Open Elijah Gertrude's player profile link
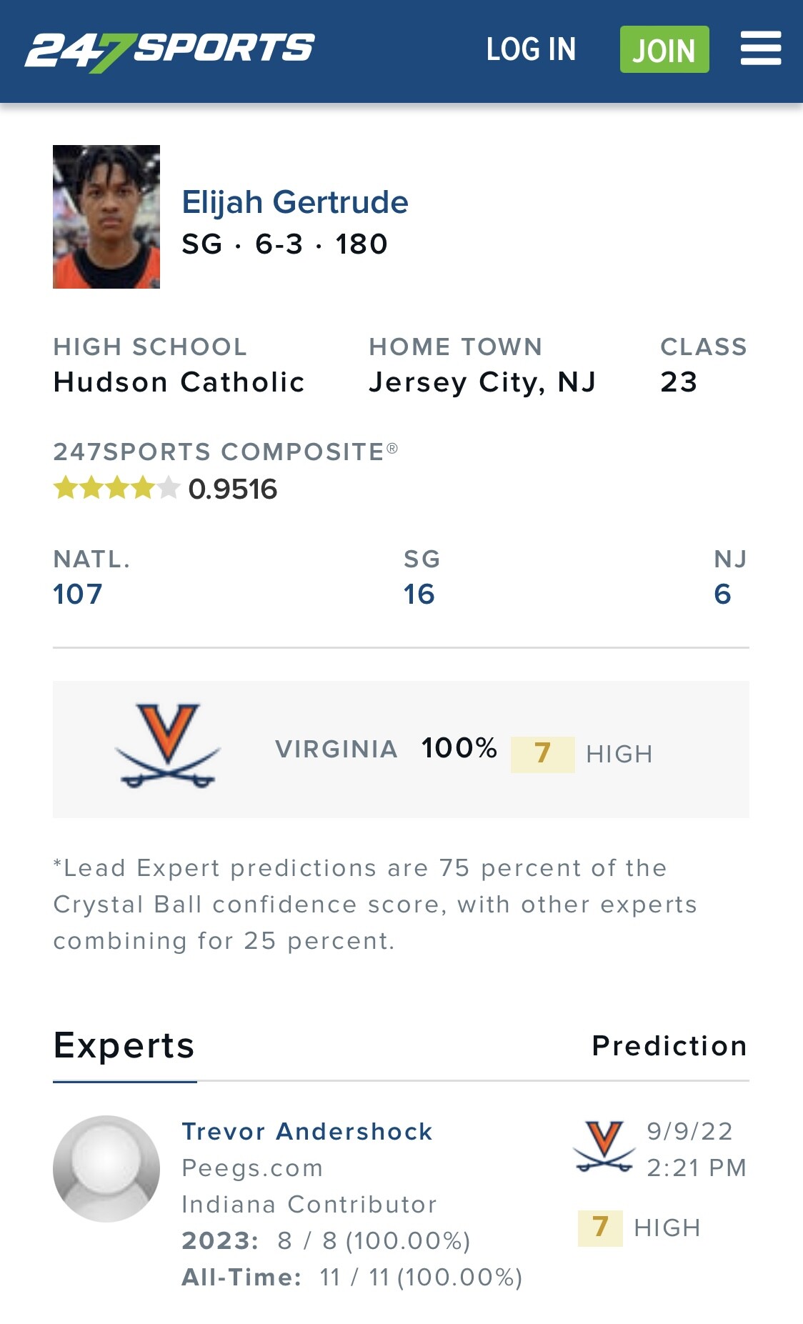 [x=295, y=202]
